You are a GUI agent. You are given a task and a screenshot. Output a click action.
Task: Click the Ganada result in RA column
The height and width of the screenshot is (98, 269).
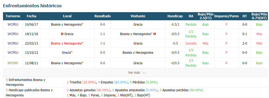pyautogui.click(x=191, y=43)
